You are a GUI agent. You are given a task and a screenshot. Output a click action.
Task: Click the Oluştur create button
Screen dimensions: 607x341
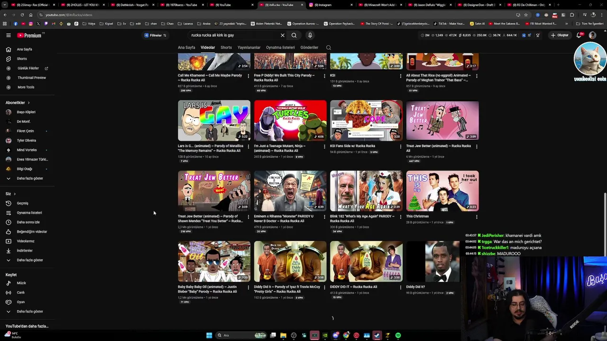coord(560,35)
